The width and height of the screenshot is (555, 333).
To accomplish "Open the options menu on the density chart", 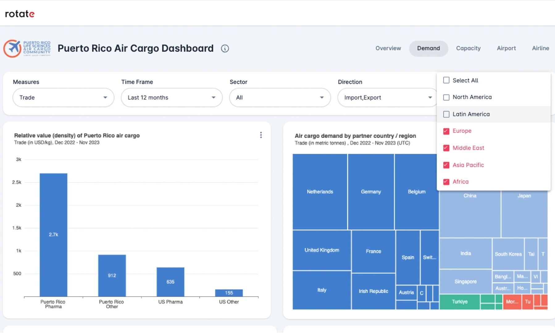I will 261,135.
